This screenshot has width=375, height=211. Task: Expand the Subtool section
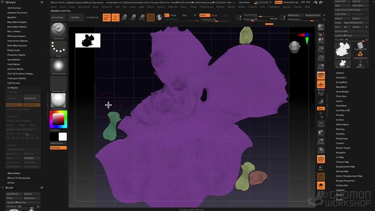click(340, 73)
